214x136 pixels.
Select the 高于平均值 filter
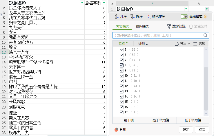pos(161,120)
